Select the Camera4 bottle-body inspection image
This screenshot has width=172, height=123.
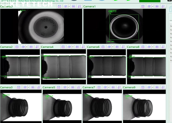tap(64, 67)
